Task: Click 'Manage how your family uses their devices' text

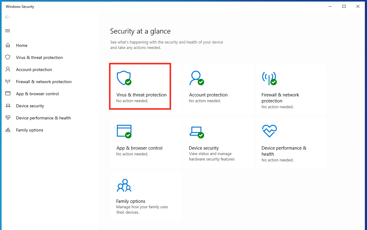Action: click(142, 210)
